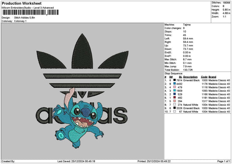Click the 'Stop Sequence:' heading
This screenshot has height=164, width=232.
click(x=174, y=73)
